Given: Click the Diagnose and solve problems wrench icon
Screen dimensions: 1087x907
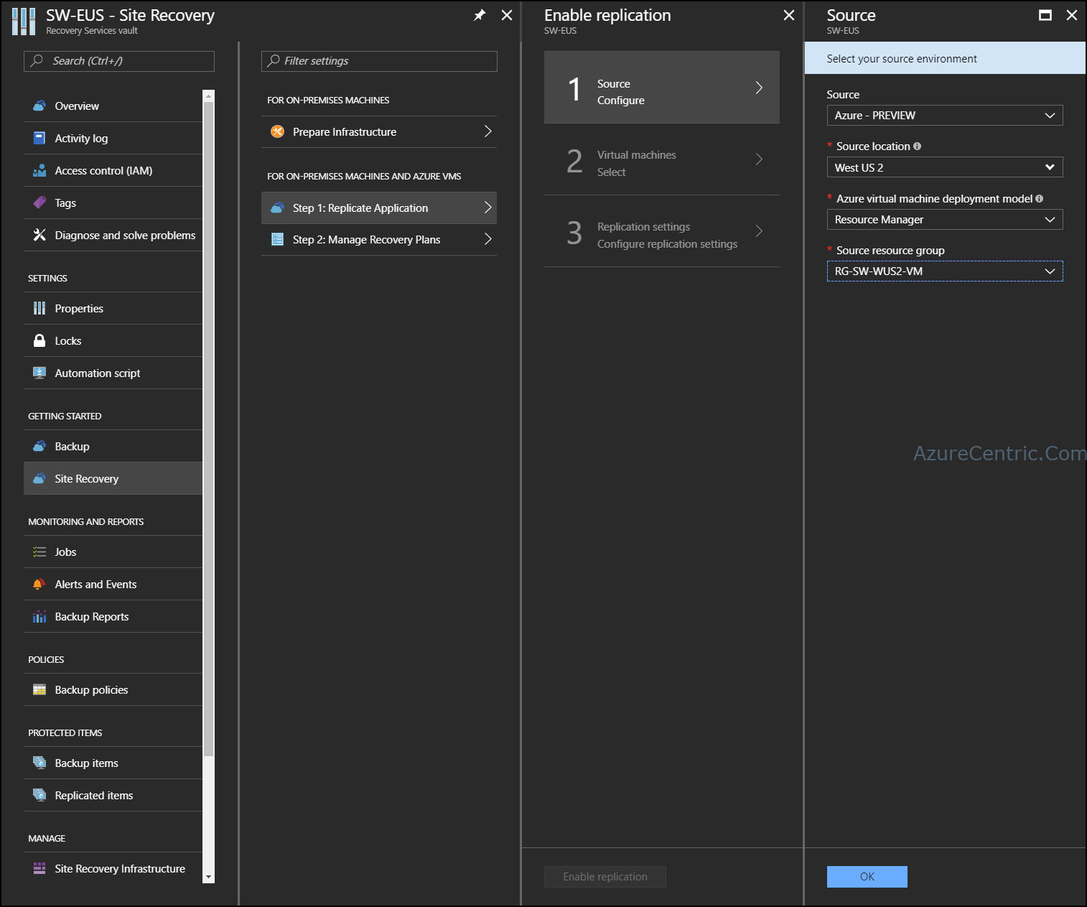Looking at the screenshot, I should [x=39, y=235].
